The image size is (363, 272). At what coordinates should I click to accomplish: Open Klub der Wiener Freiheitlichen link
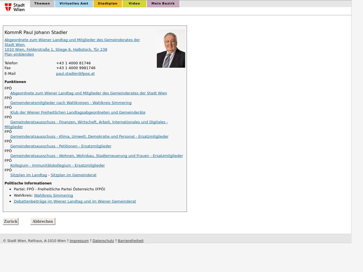pyautogui.click(x=78, y=112)
